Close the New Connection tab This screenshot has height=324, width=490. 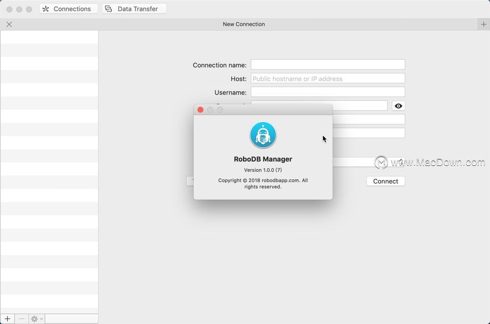(9, 24)
